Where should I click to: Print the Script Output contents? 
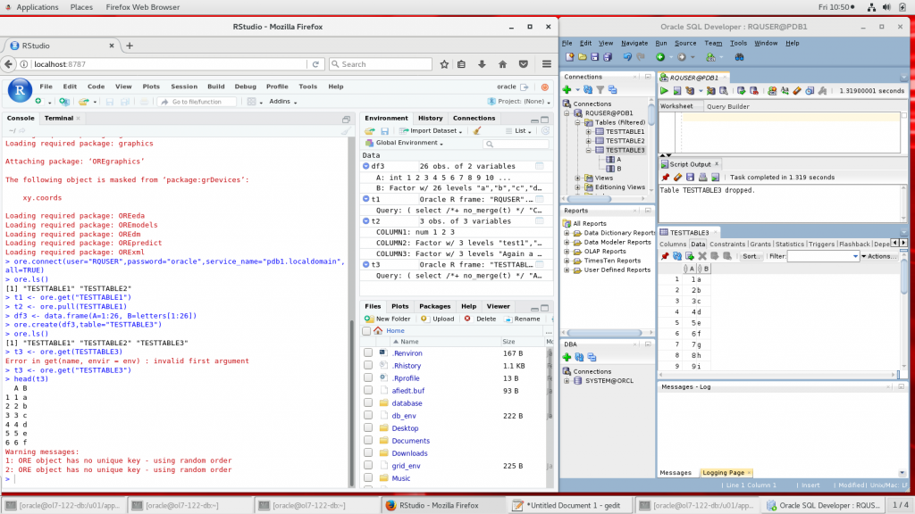click(702, 178)
